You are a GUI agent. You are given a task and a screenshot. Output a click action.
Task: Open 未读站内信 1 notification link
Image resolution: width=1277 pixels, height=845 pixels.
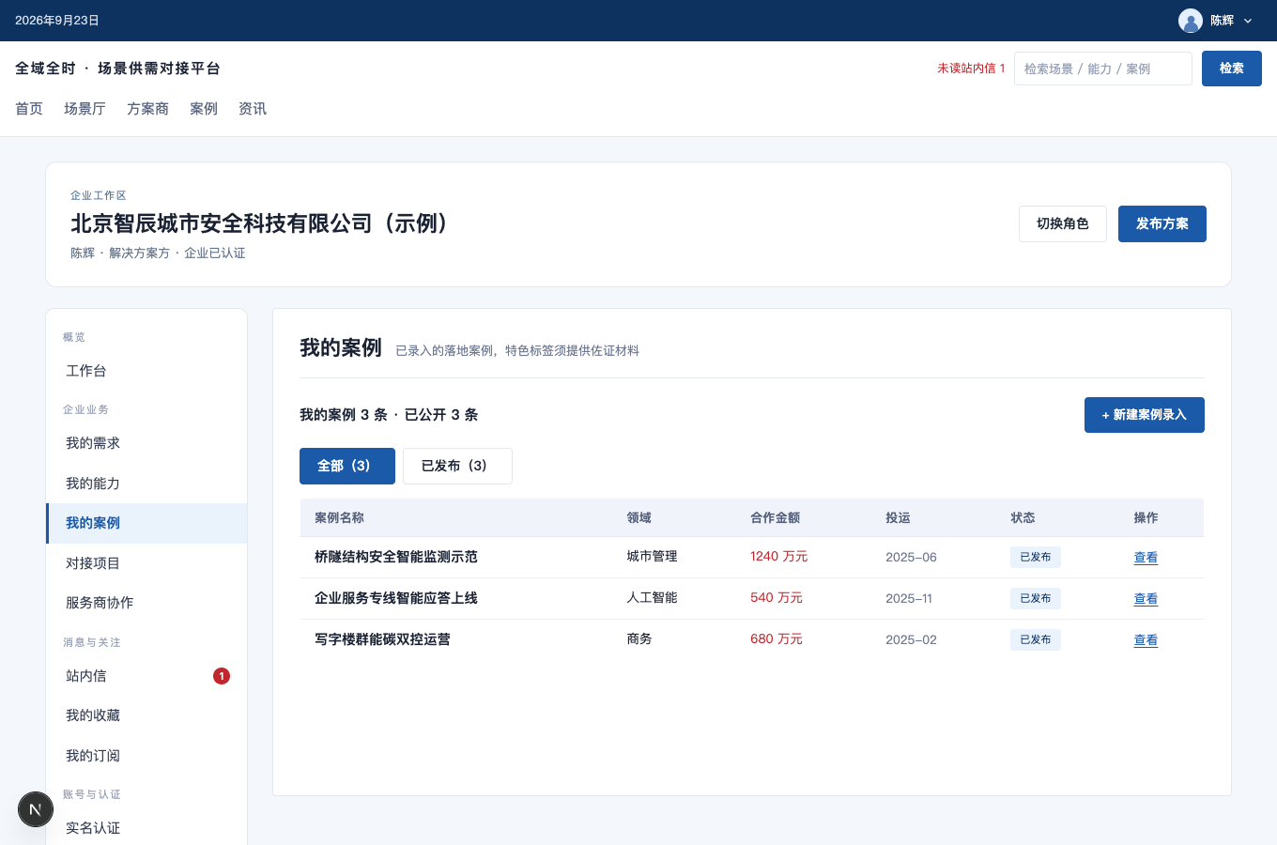[971, 69]
